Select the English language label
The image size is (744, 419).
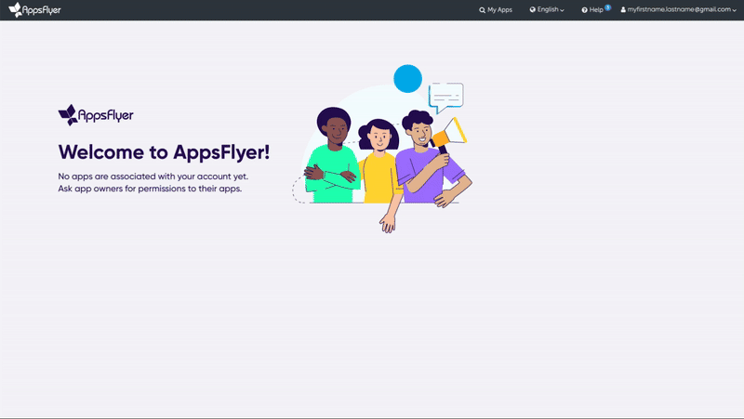click(x=547, y=9)
